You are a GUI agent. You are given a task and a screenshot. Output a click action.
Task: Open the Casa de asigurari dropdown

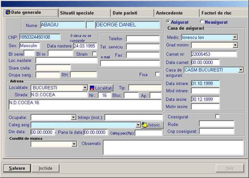click(241, 70)
